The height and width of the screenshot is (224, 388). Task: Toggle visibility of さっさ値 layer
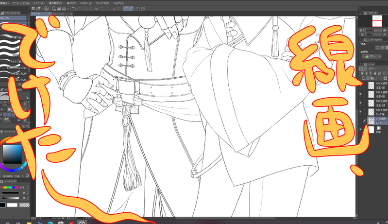[x=360, y=112]
